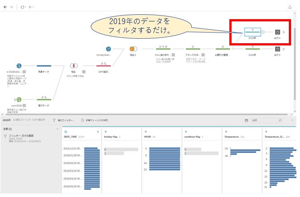The width and height of the screenshot is (300, 197).
Task: Collapse the 変更 changes panel
Action: tap(57, 129)
